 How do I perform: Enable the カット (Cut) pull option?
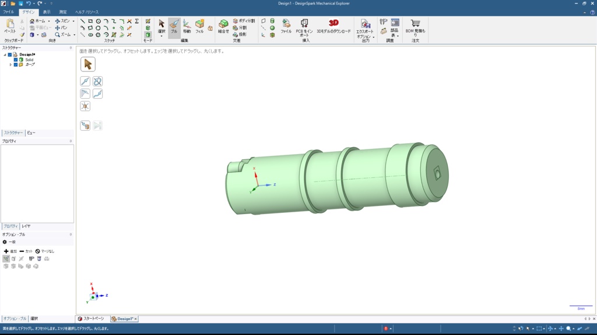(26, 251)
